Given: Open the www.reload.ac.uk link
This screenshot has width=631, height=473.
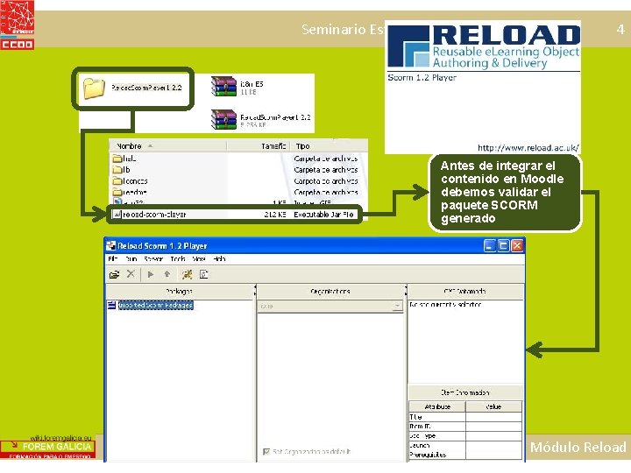Looking at the screenshot, I should coord(528,148).
